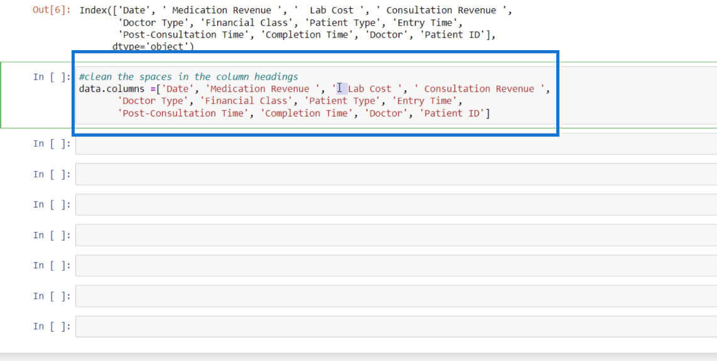This screenshot has height=361, width=717.
Task: Click 'Index([' at the start of Out[6] output
Action: pos(98,10)
